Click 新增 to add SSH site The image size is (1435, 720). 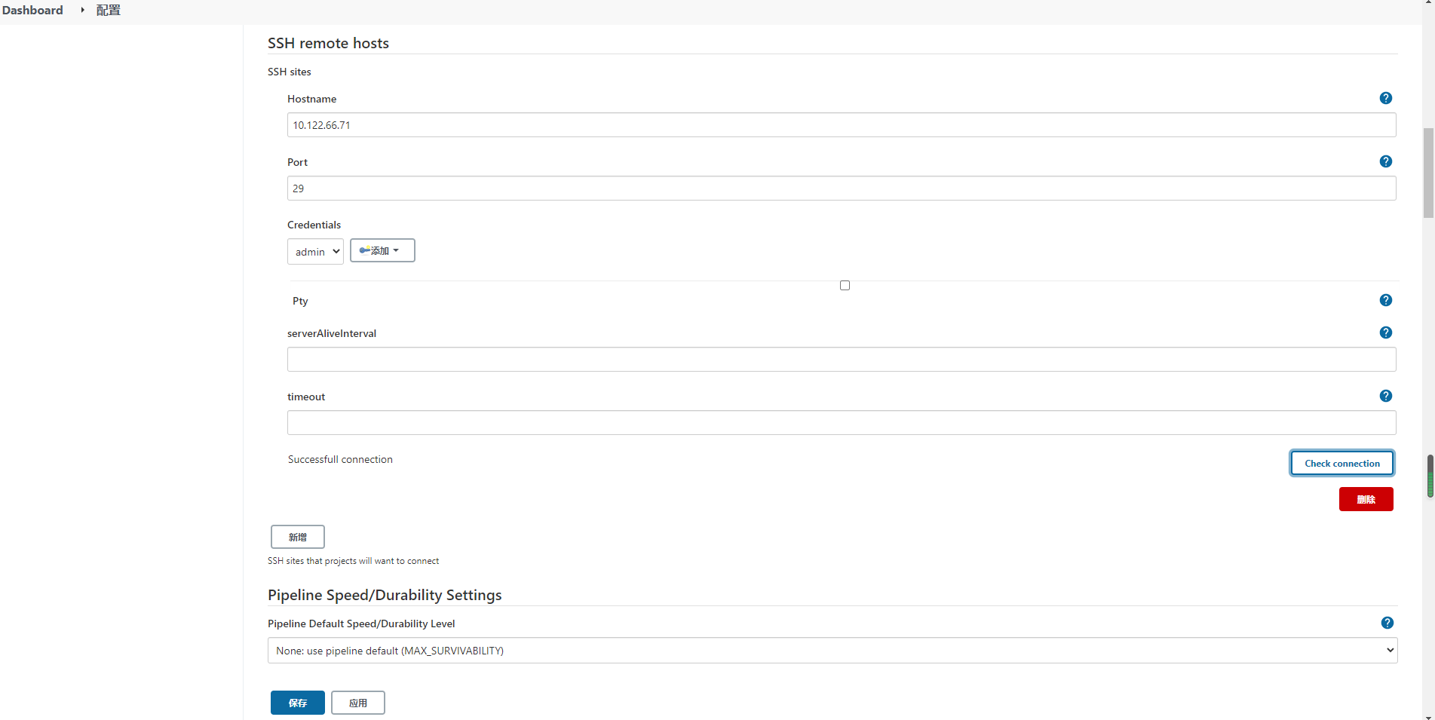click(297, 537)
